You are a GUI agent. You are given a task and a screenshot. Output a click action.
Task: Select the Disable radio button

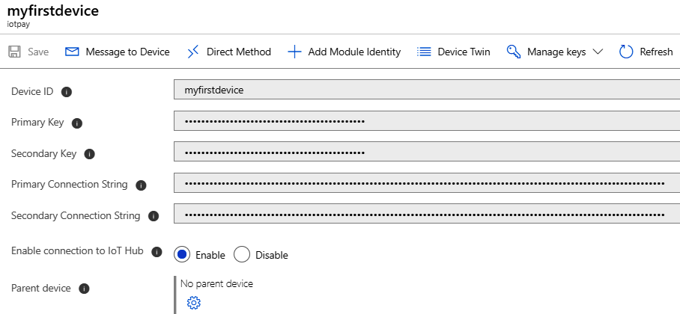(242, 254)
